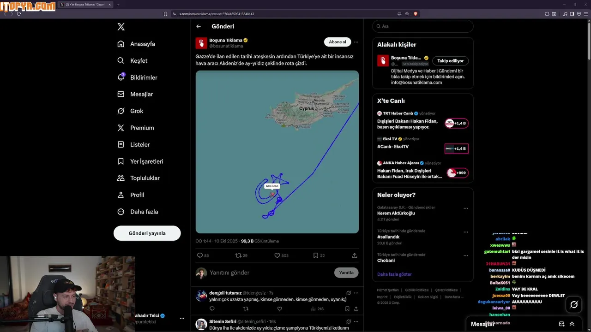Open account menu for Bahadır Telci

pyautogui.click(x=182, y=319)
